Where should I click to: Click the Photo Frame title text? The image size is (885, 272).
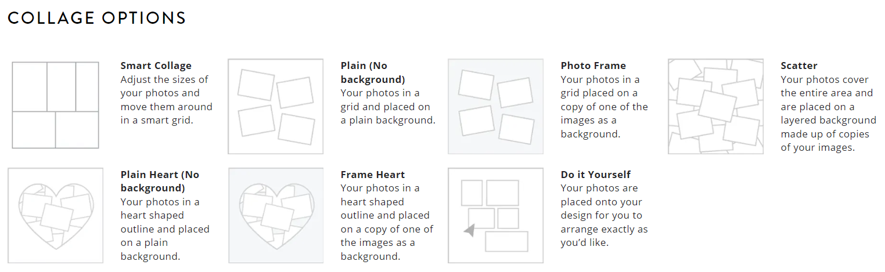pos(593,66)
